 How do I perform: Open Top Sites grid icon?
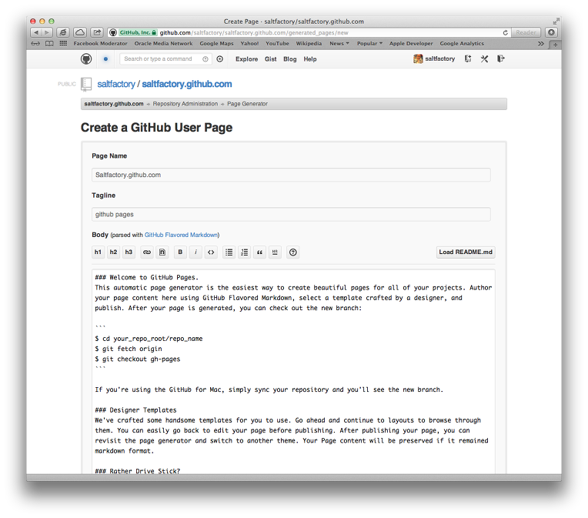[63, 44]
